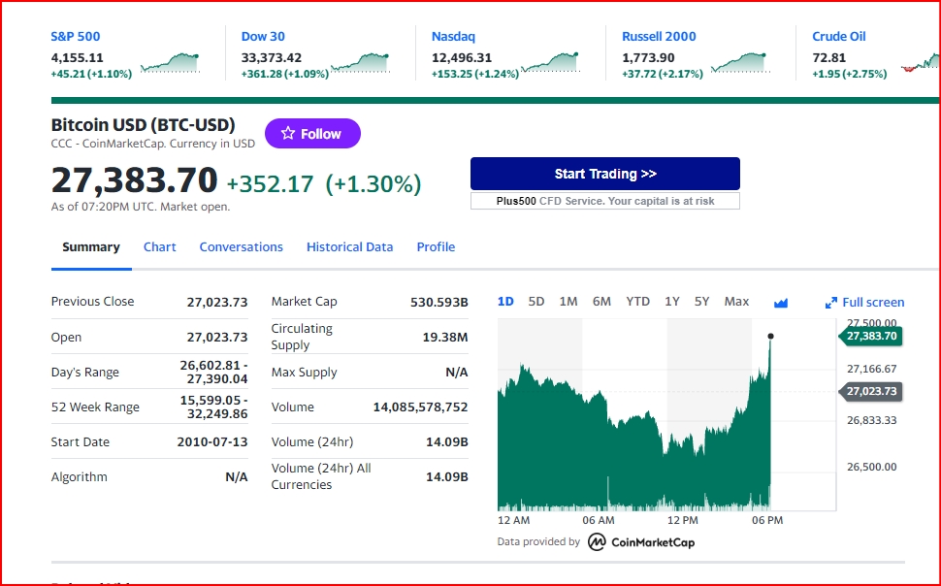Click the Nasdaq price 12,496.31
This screenshot has height=586, width=941.
pyautogui.click(x=462, y=57)
